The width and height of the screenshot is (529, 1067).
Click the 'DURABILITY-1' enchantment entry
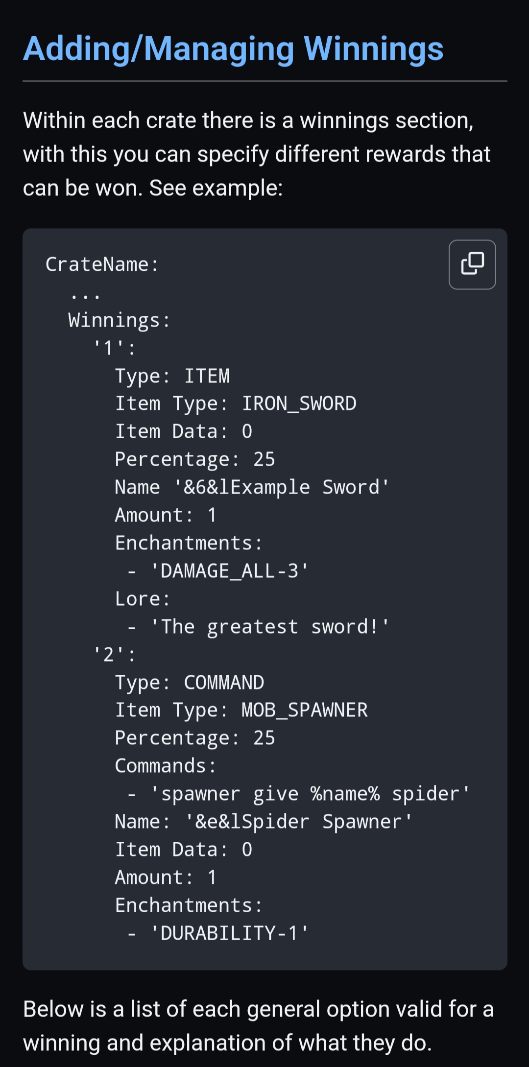[x=229, y=933]
